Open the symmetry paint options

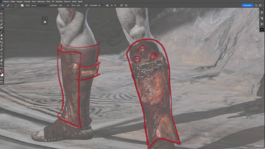click(126, 5)
